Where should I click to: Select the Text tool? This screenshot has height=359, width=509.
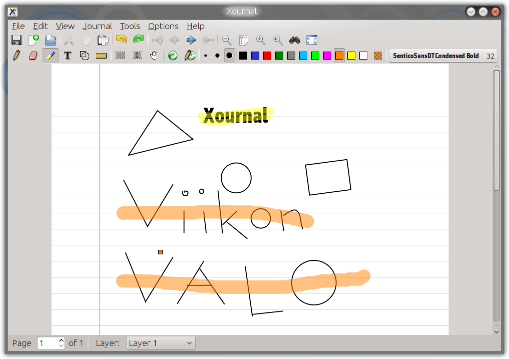pyautogui.click(x=68, y=56)
